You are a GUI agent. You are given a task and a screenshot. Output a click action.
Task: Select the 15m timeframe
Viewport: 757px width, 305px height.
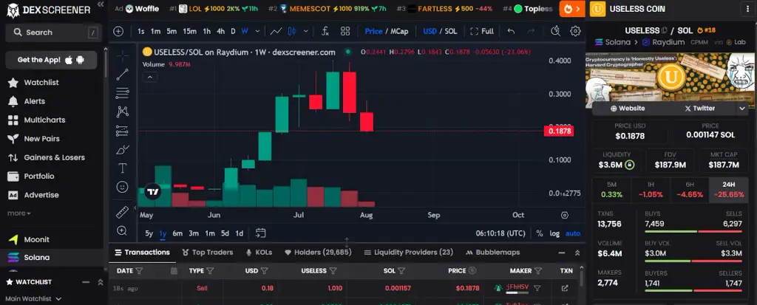[189, 31]
